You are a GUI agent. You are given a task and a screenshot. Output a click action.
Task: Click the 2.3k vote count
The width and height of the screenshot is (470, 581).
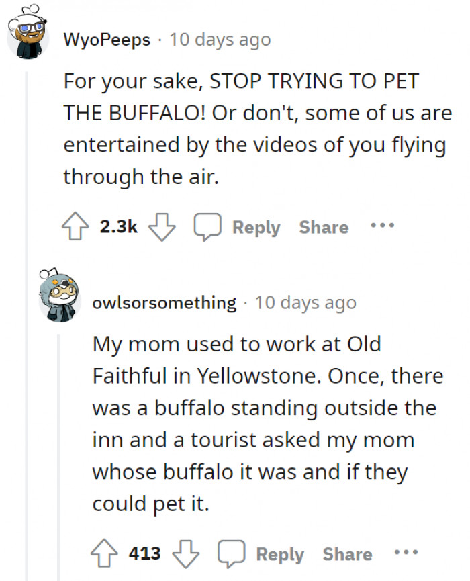(120, 226)
